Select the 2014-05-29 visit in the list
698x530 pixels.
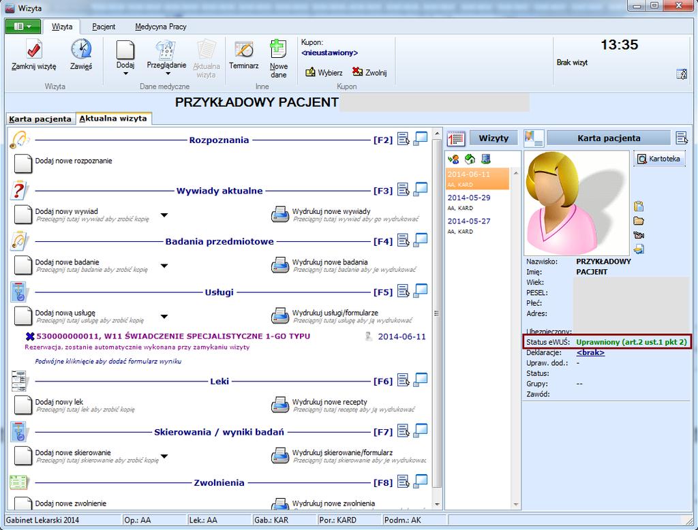click(x=477, y=202)
